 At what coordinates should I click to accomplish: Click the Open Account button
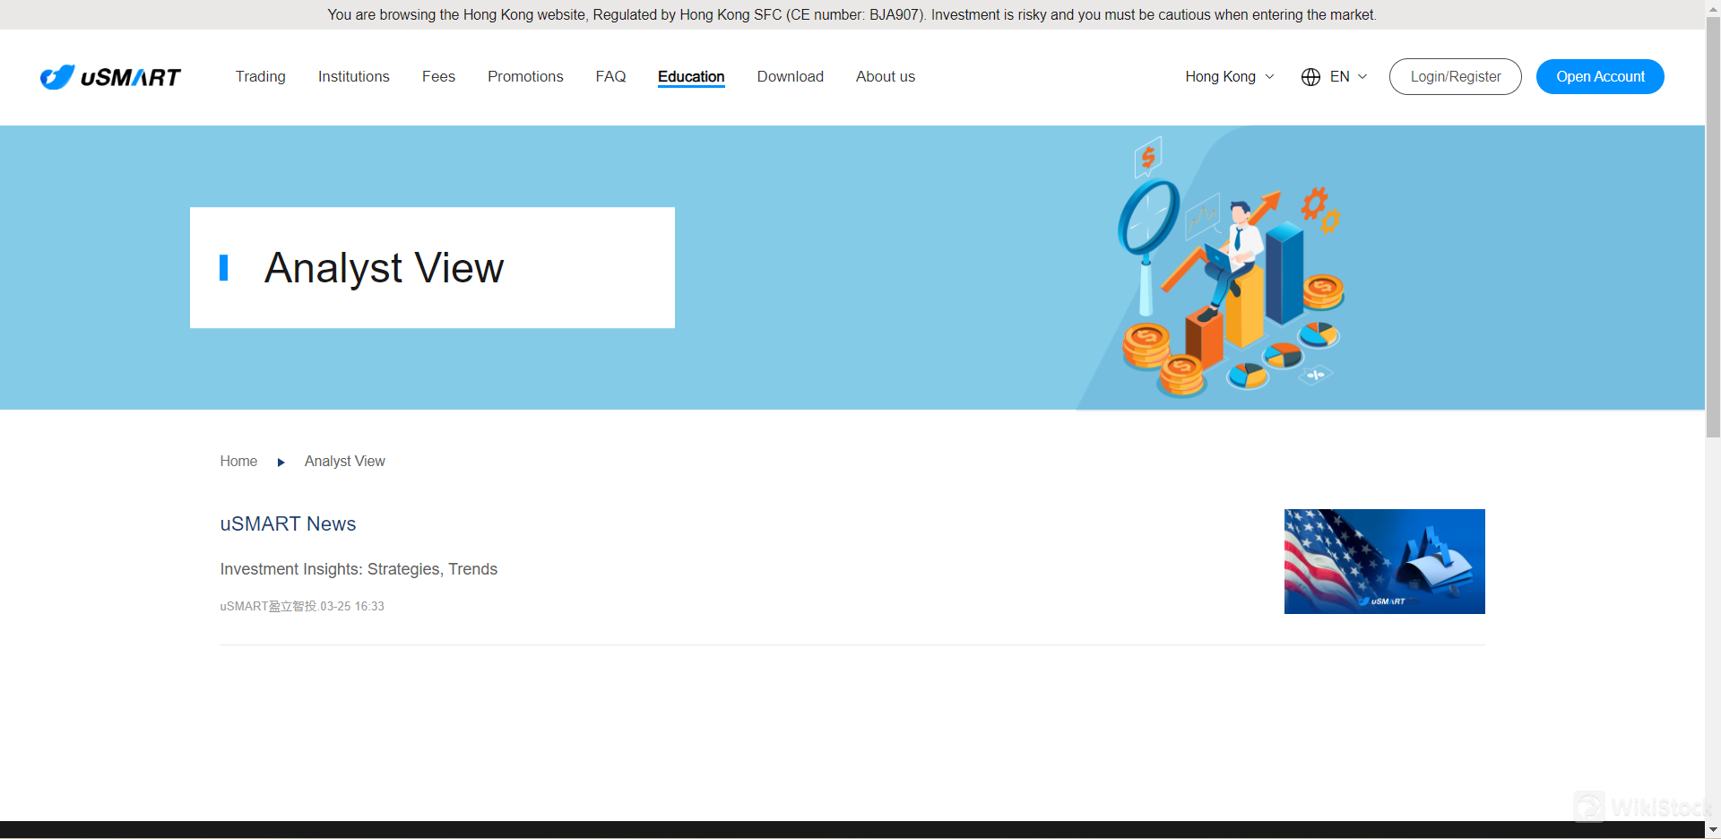click(x=1600, y=77)
